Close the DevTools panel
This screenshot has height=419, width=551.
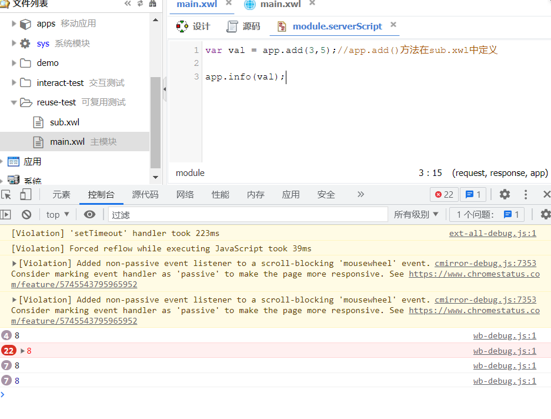point(546,195)
